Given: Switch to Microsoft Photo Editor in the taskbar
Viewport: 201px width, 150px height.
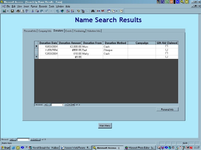Looking at the screenshot, I should click(x=140, y=148).
